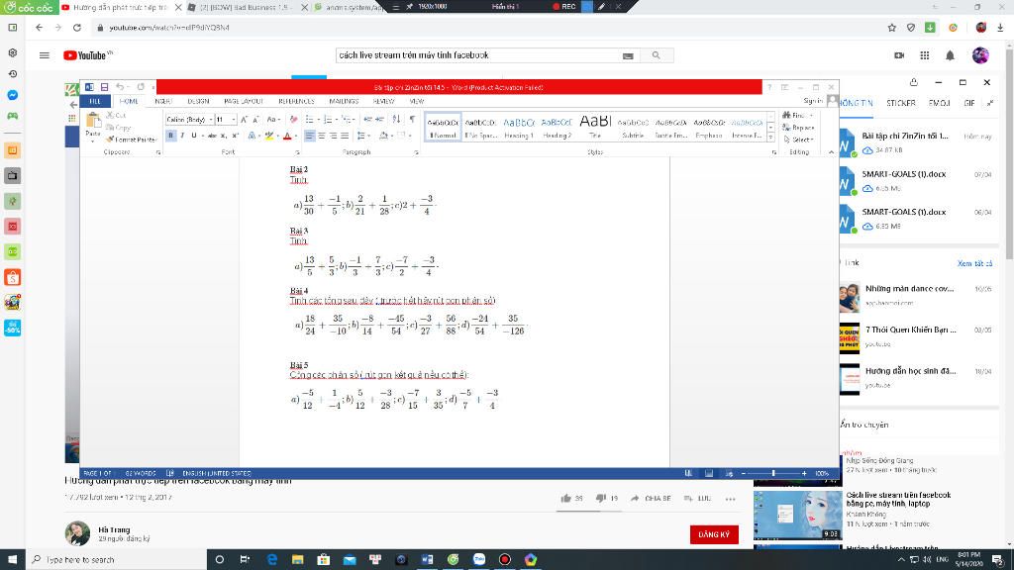The height and width of the screenshot is (570, 1014).
Task: Click Replace in the Editing group
Action: coord(798,128)
